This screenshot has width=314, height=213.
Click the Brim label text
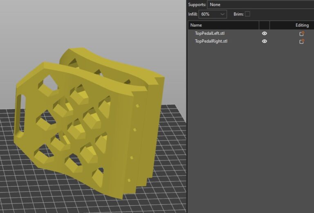pyautogui.click(x=238, y=14)
